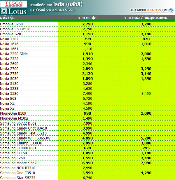The image size is (175, 180).
Task: Click the date text 24 สิงหาคม 2553
Action: coord(60,10)
